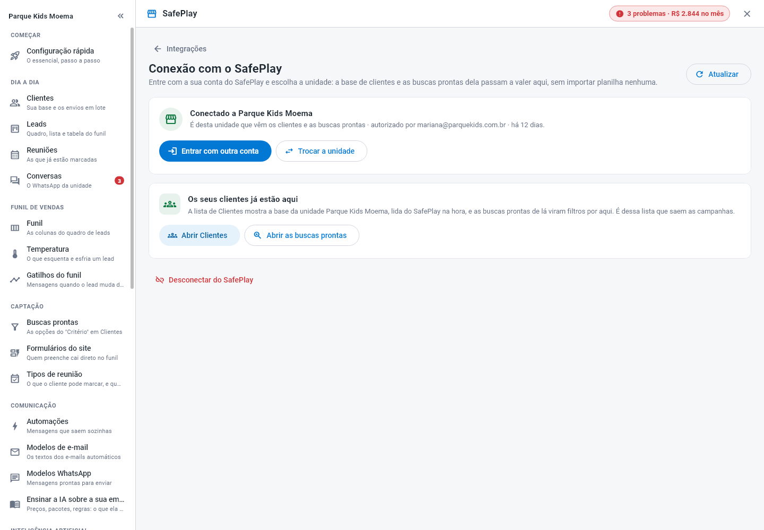Click the Parque Kids Moema workspace title
764x530 pixels.
(41, 16)
